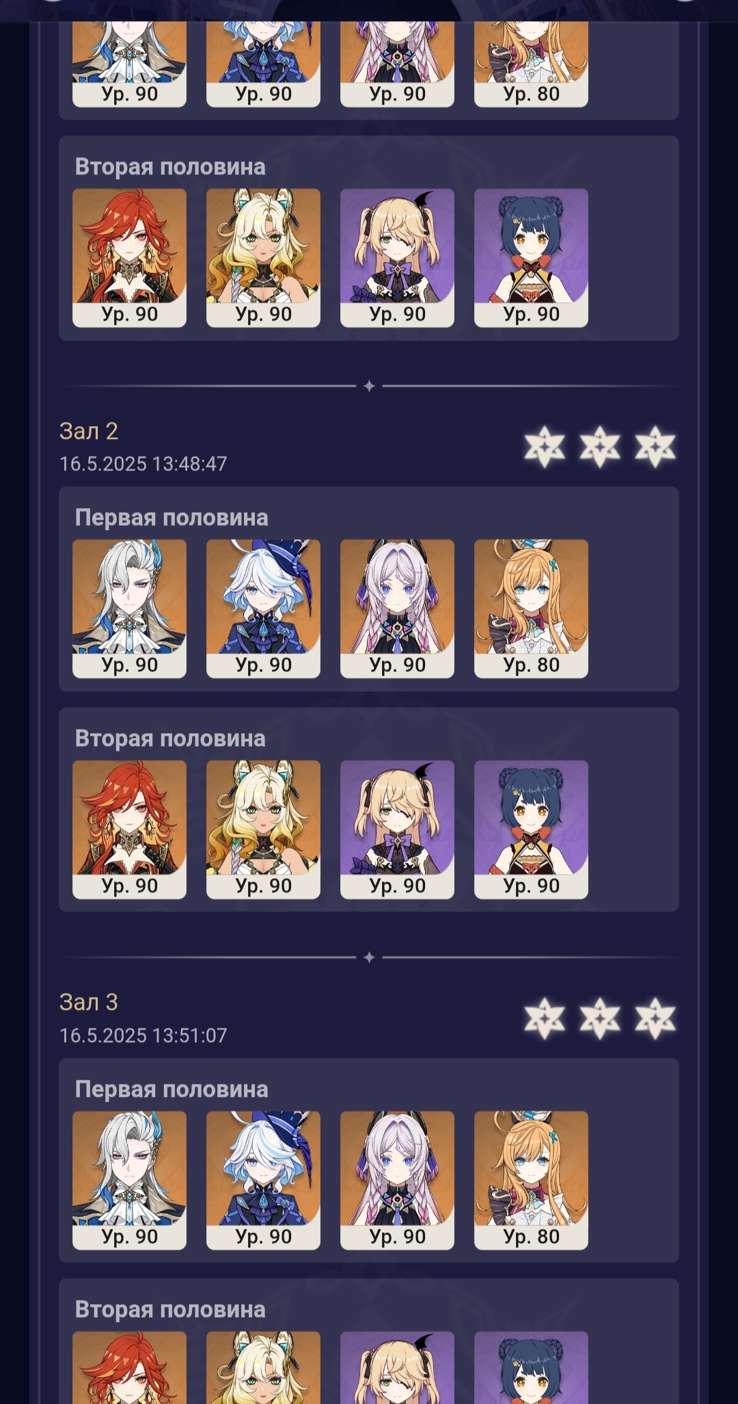Tap Fischl portrait in Зал 2 second half
738x1404 pixels.
click(x=397, y=830)
